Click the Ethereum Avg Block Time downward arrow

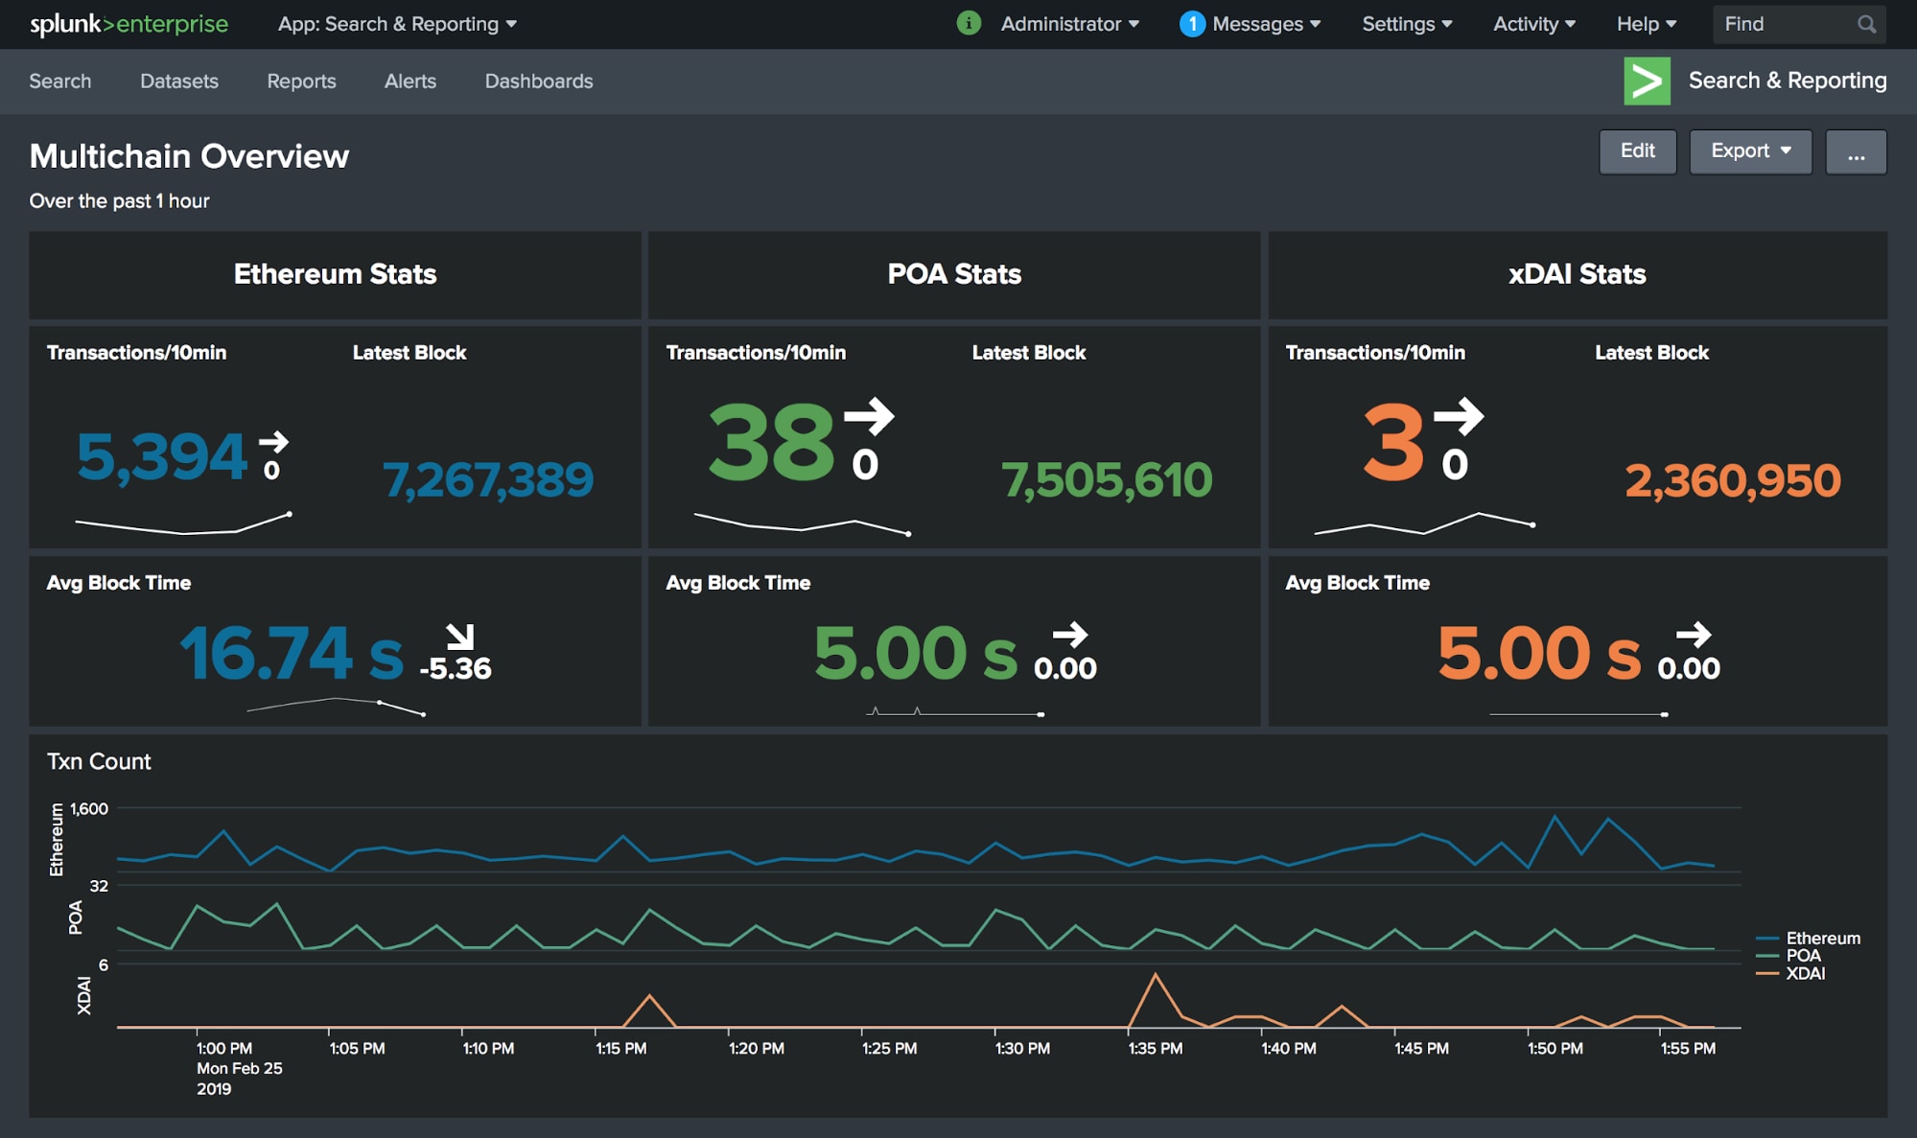click(x=460, y=636)
